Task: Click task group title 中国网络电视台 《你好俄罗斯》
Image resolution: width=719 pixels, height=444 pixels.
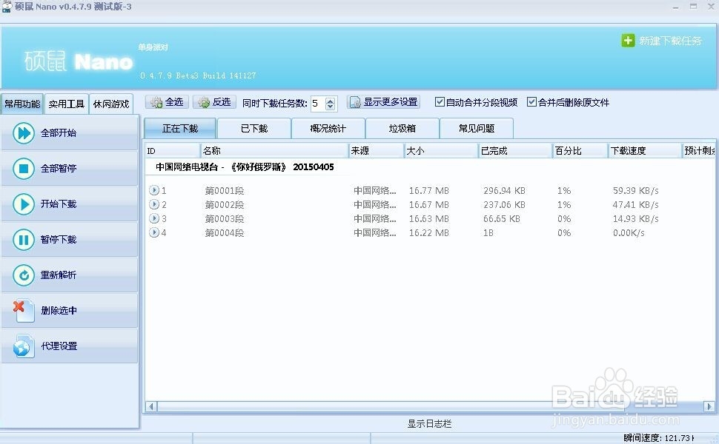Action: tap(245, 167)
